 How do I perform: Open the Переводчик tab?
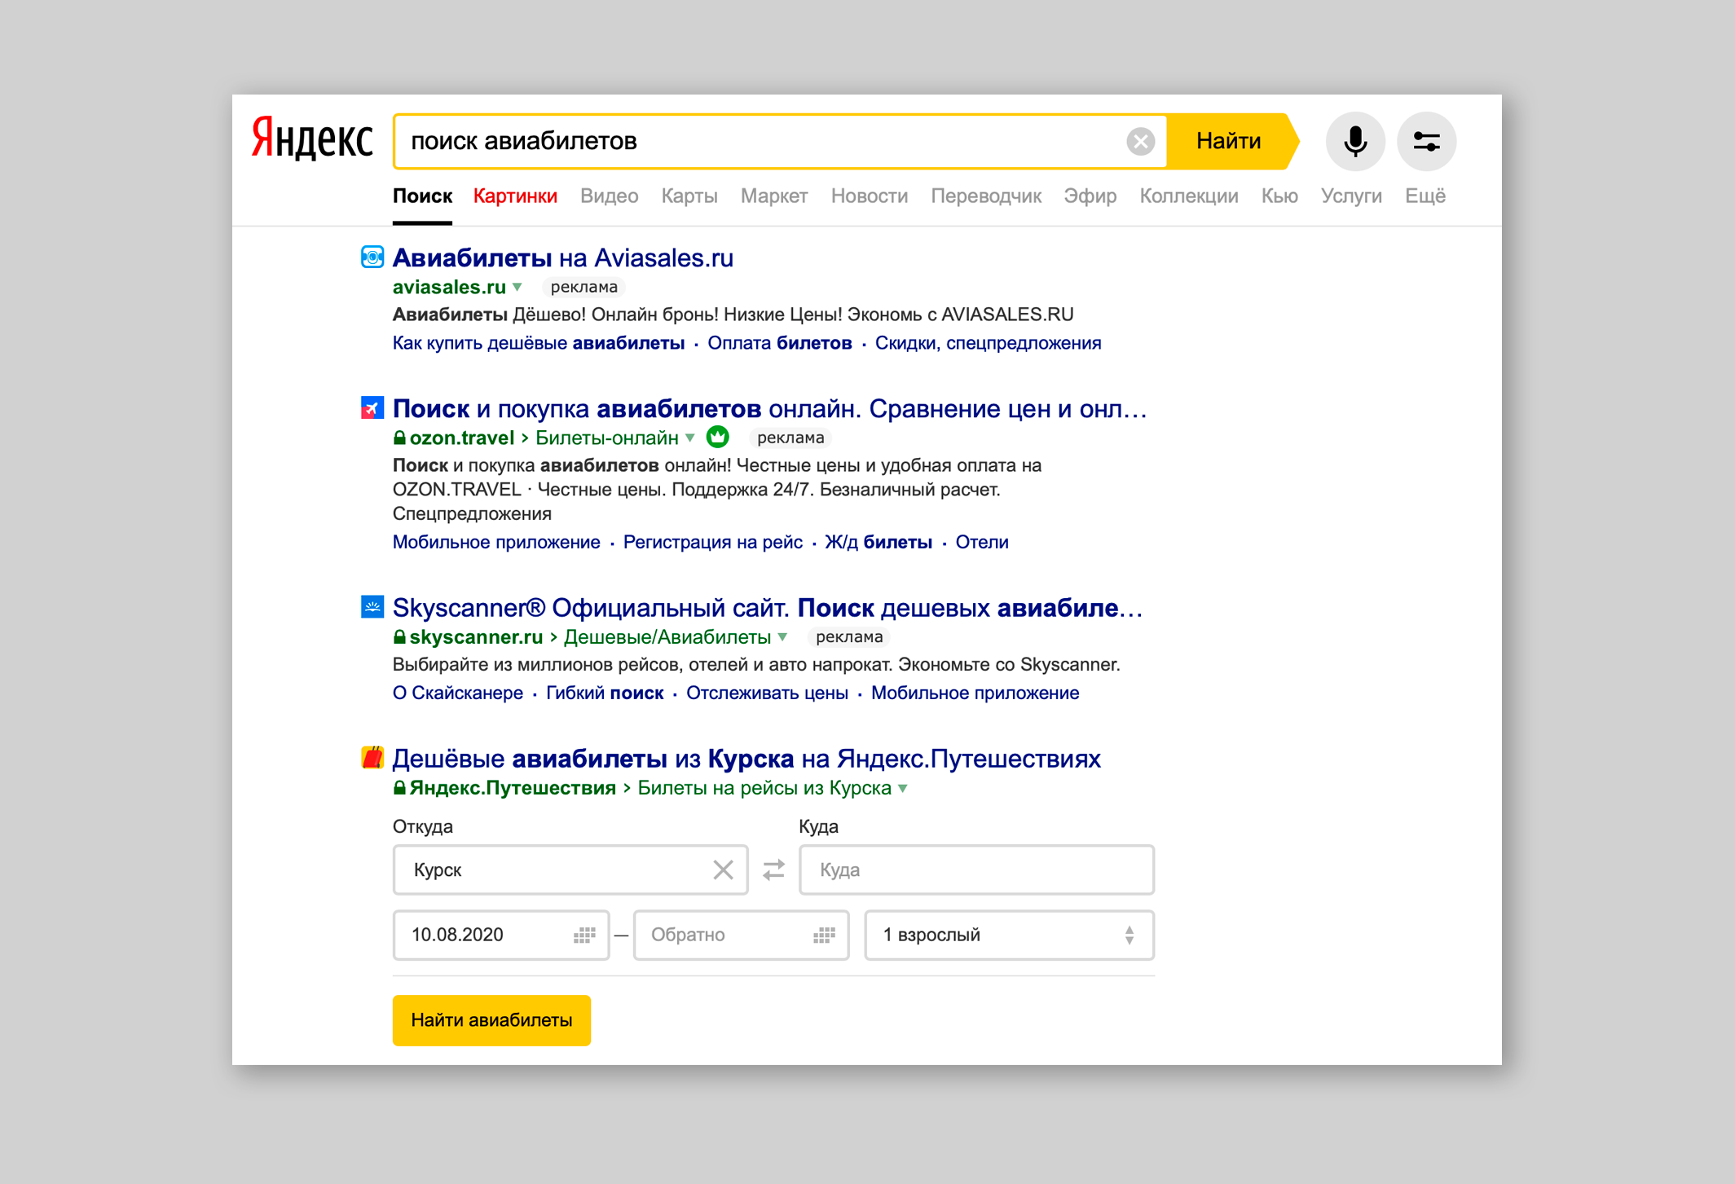(x=986, y=196)
